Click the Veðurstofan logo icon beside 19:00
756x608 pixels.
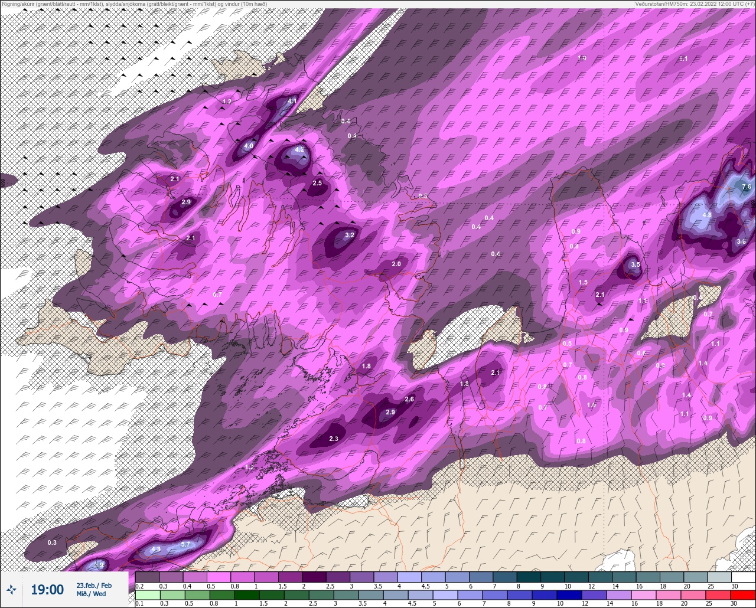point(11,589)
